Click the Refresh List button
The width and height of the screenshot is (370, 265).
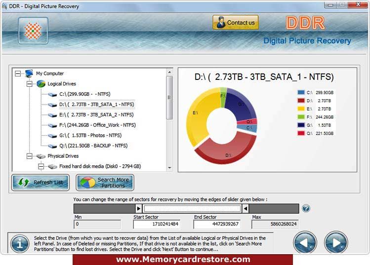[41, 183]
